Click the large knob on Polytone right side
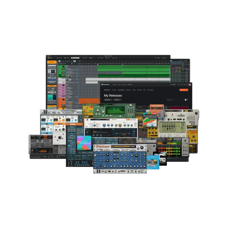Image resolution: width=228 pixels, height=228 pixels. (x=142, y=148)
